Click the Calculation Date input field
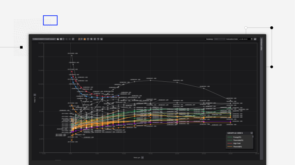Screen dimensions: 295x165 tap(244, 39)
